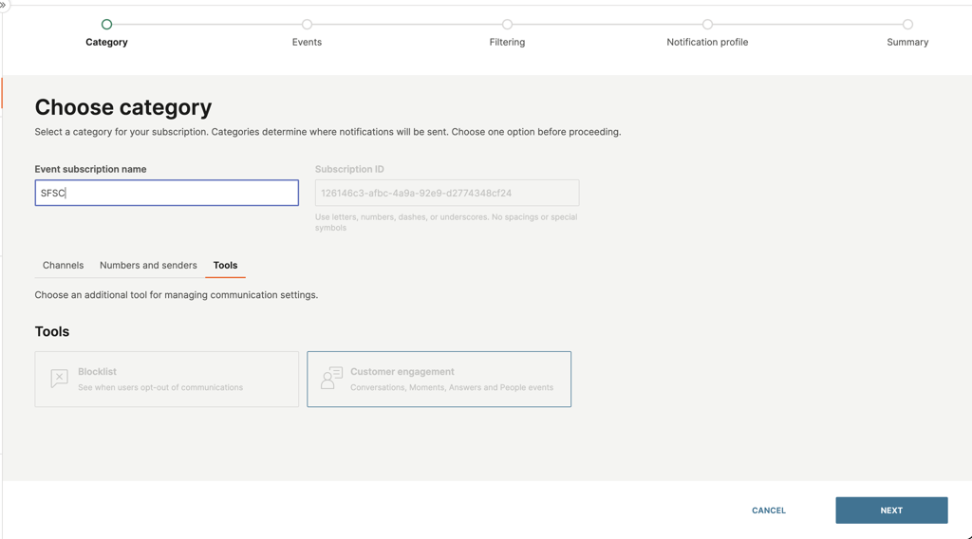
Task: Click 'See when users opt-out of communications'
Action: pyautogui.click(x=160, y=387)
